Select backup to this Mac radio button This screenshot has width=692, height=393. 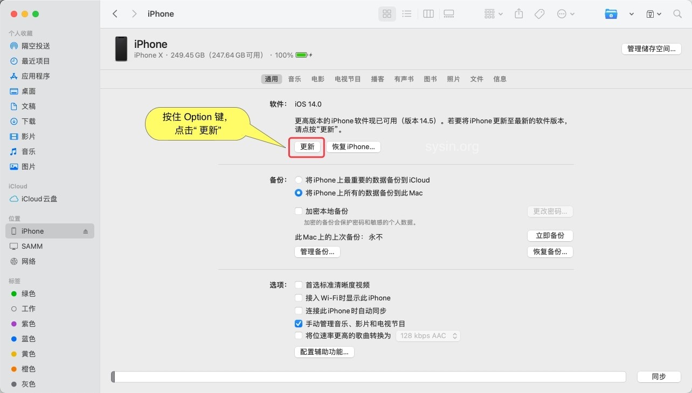[x=299, y=193]
